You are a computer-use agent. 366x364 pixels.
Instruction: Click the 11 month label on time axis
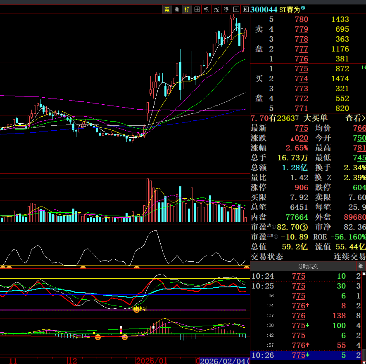pyautogui.click(x=13, y=361)
